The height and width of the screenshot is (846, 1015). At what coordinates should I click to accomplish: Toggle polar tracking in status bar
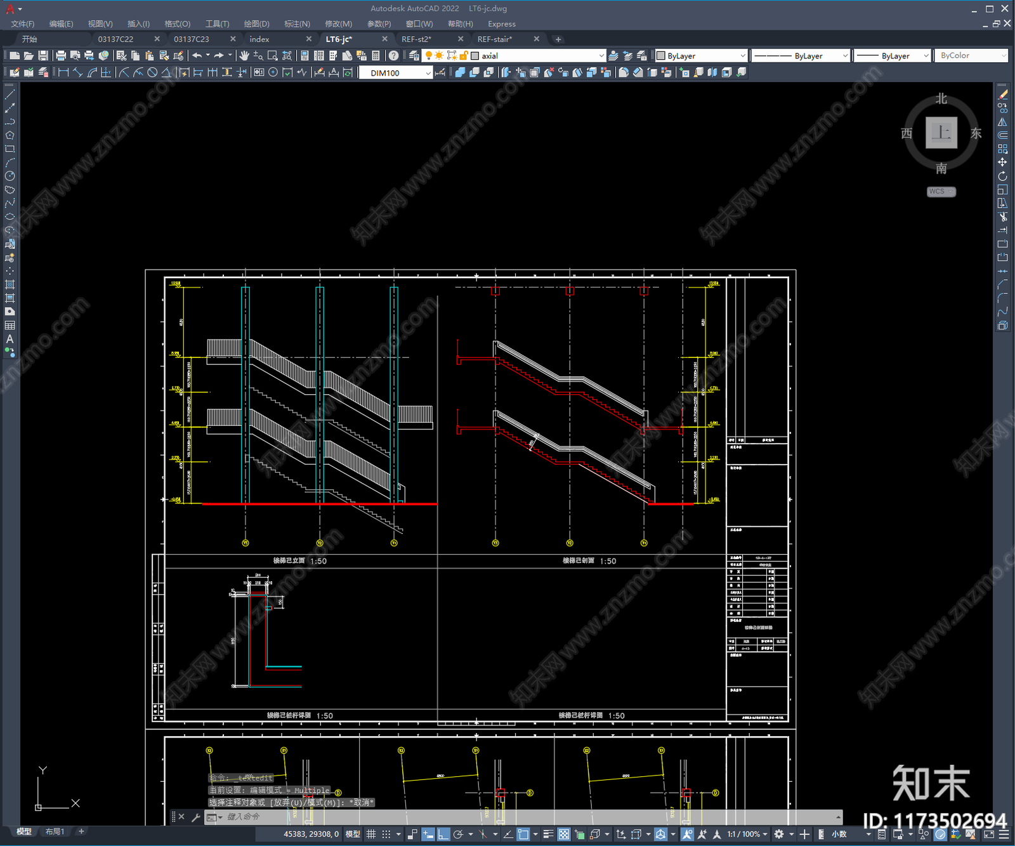point(458,834)
